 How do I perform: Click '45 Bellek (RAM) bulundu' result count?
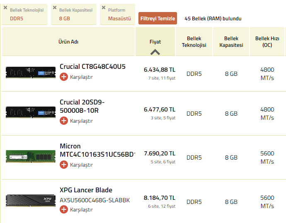click(213, 18)
